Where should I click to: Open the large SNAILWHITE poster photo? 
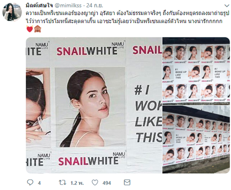tap(94, 105)
